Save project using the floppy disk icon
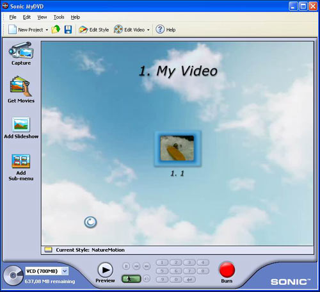The height and width of the screenshot is (292, 320). [68, 29]
